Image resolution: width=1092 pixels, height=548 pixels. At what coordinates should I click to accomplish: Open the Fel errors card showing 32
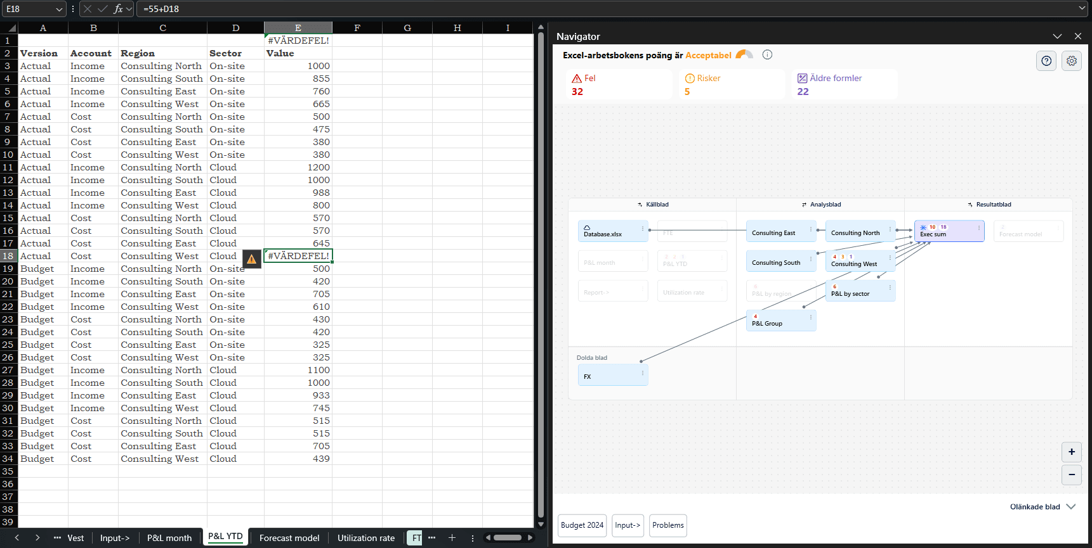click(619, 84)
